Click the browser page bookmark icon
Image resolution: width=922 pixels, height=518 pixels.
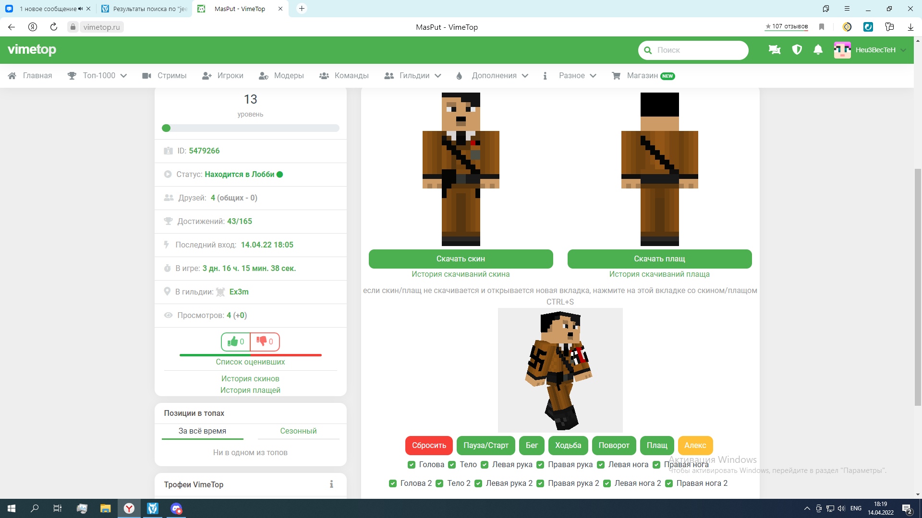(822, 27)
